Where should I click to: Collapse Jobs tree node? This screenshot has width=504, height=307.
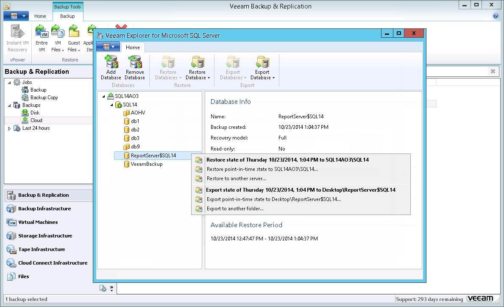(9, 83)
